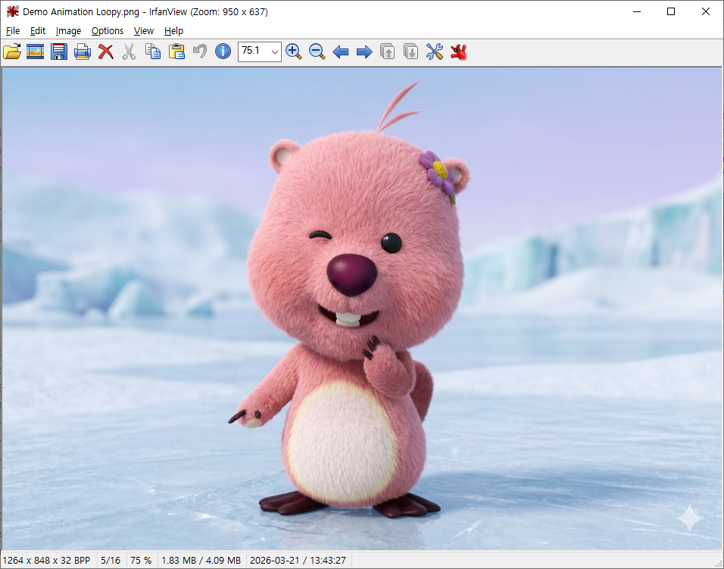Open the Image menu
The image size is (724, 569).
[x=68, y=31]
